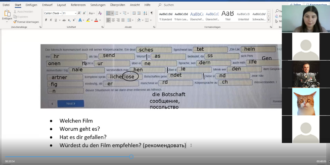This screenshot has width=330, height=165.
Task: Click the Format übertragen paintbrush icon
Action: tap(15, 22)
